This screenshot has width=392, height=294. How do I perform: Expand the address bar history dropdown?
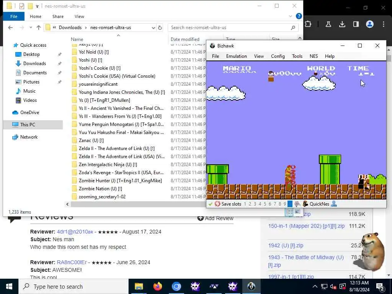click(153, 28)
